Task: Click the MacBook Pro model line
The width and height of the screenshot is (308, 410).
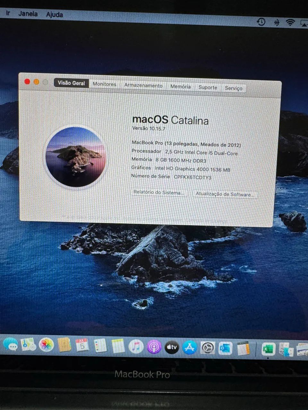Action: [x=186, y=143]
